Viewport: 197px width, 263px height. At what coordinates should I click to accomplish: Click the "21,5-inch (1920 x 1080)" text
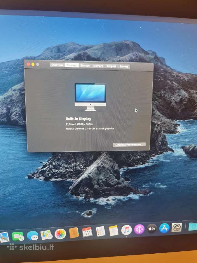(79, 124)
